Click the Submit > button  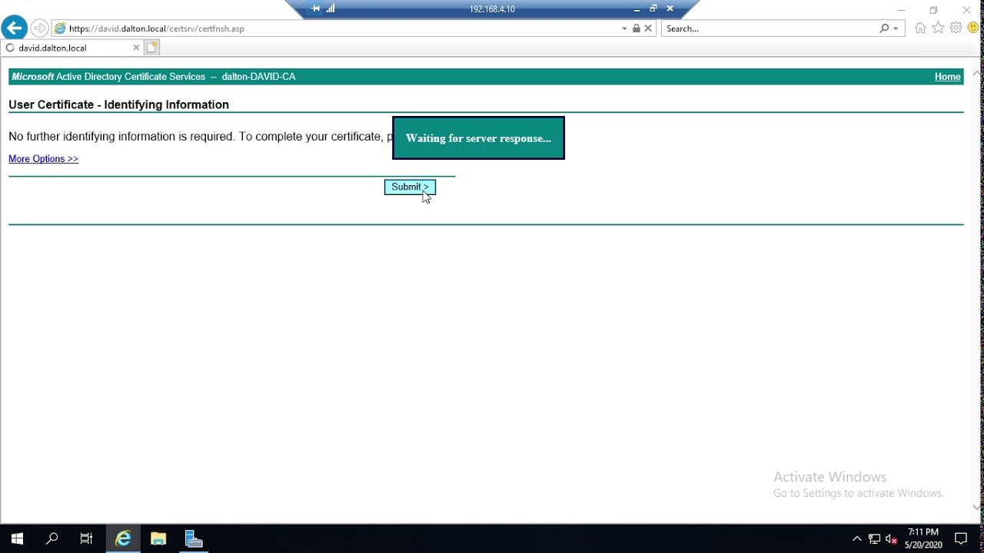click(x=410, y=187)
